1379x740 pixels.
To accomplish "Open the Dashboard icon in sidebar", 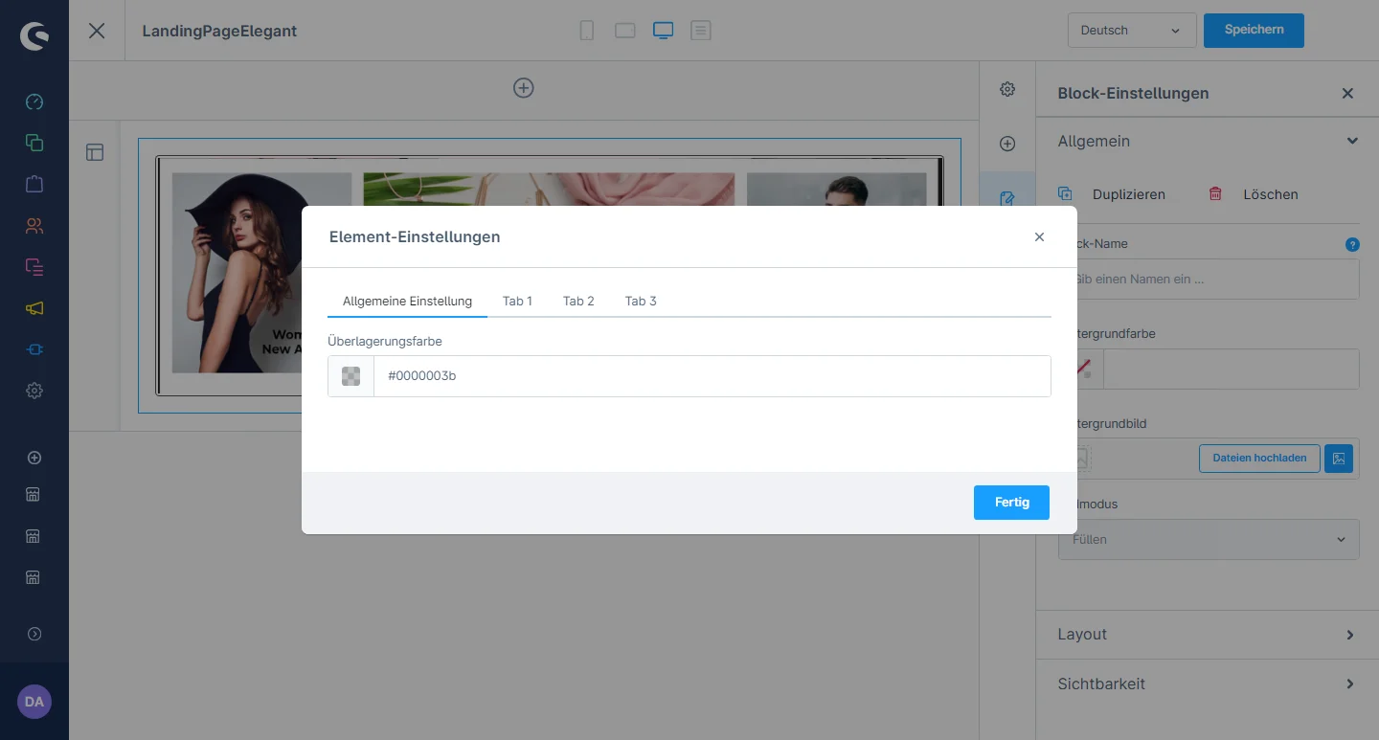I will coord(34,101).
